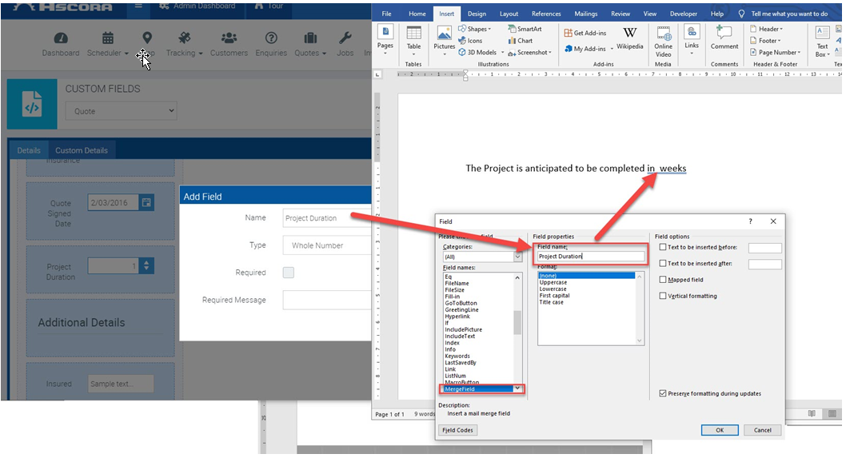Click OK in the Field dialog
The height and width of the screenshot is (462, 846).
point(720,430)
